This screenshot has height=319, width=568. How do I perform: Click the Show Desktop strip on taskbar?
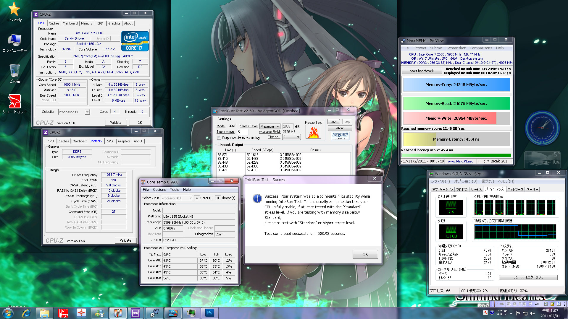[x=566, y=313]
